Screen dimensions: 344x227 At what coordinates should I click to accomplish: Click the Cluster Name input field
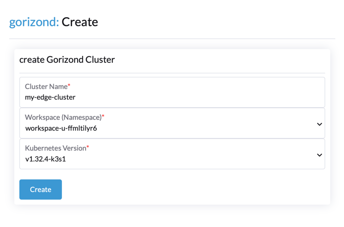172,92
